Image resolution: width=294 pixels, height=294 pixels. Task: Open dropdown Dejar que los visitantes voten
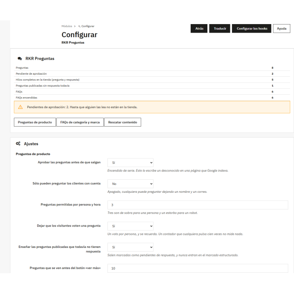(130, 226)
